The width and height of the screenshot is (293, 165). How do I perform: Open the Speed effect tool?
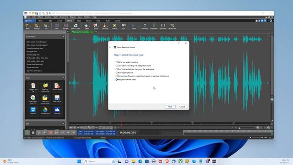coord(87,27)
